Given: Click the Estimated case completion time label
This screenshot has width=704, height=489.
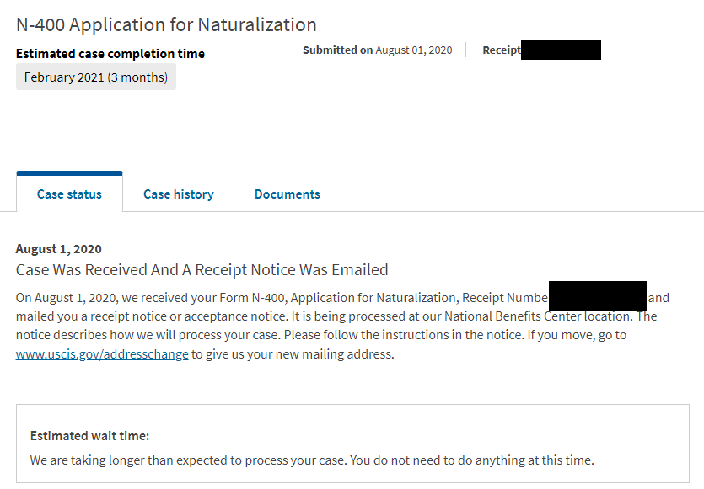Looking at the screenshot, I should (x=110, y=53).
